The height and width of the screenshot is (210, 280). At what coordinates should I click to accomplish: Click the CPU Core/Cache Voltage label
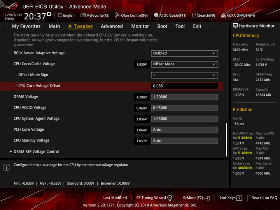coord(35,64)
